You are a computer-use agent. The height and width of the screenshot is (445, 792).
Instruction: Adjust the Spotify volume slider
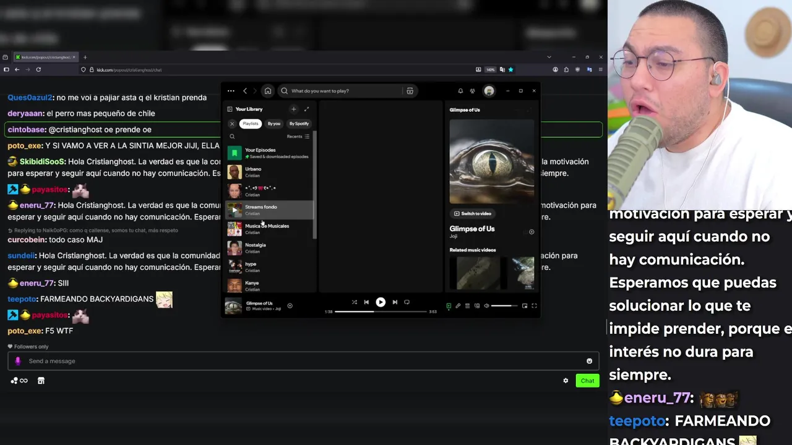coord(505,306)
